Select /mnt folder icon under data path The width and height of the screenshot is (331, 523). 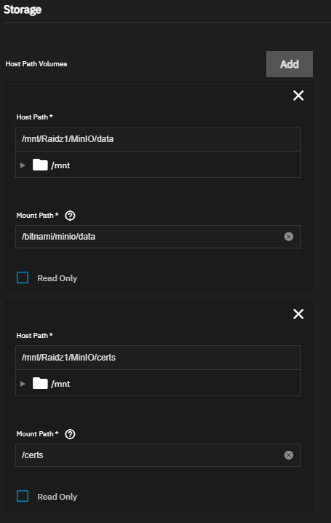[x=40, y=165]
